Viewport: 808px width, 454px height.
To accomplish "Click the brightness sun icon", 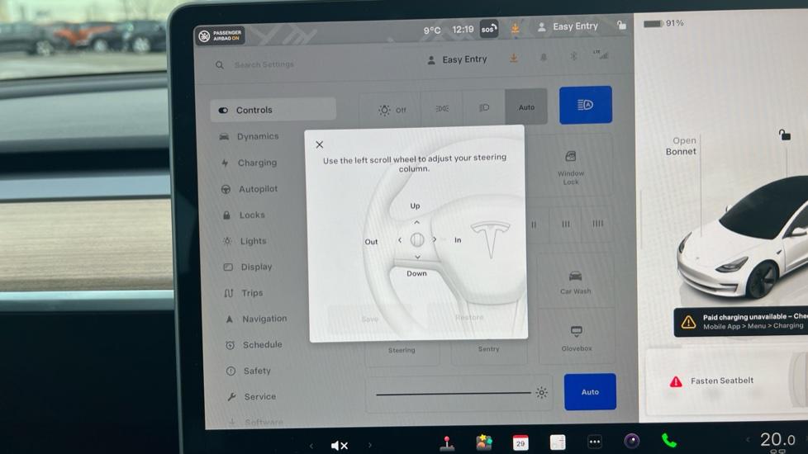I will click(x=542, y=392).
